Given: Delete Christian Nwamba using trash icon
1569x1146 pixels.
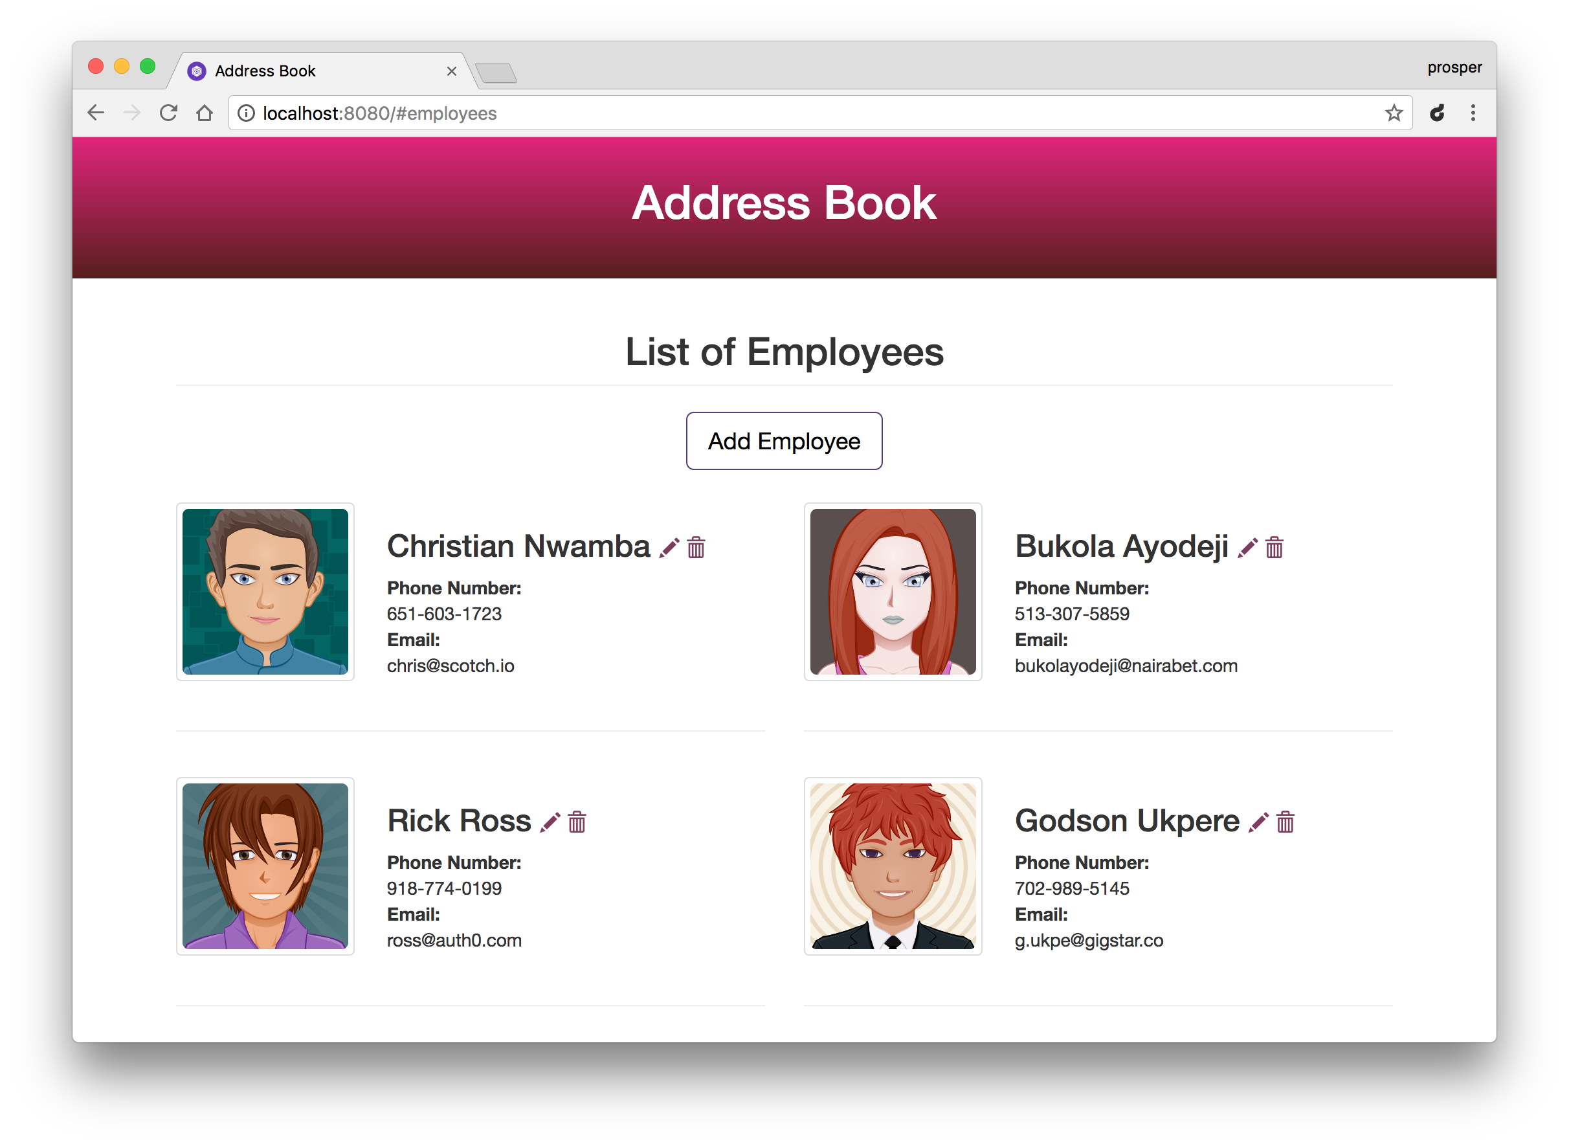Looking at the screenshot, I should [696, 548].
